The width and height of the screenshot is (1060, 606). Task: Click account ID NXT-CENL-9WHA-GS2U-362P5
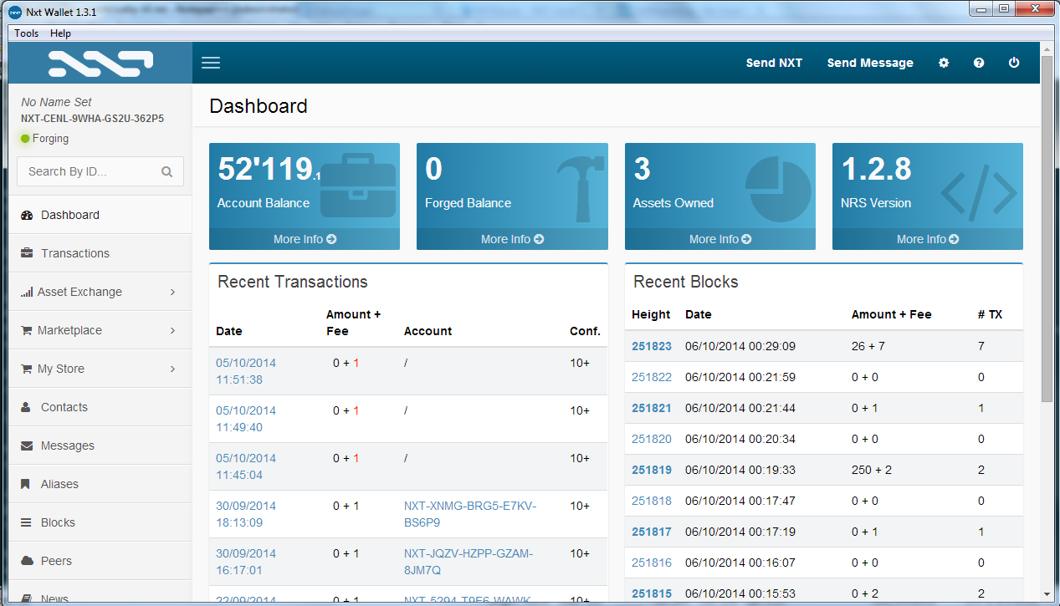(x=93, y=119)
